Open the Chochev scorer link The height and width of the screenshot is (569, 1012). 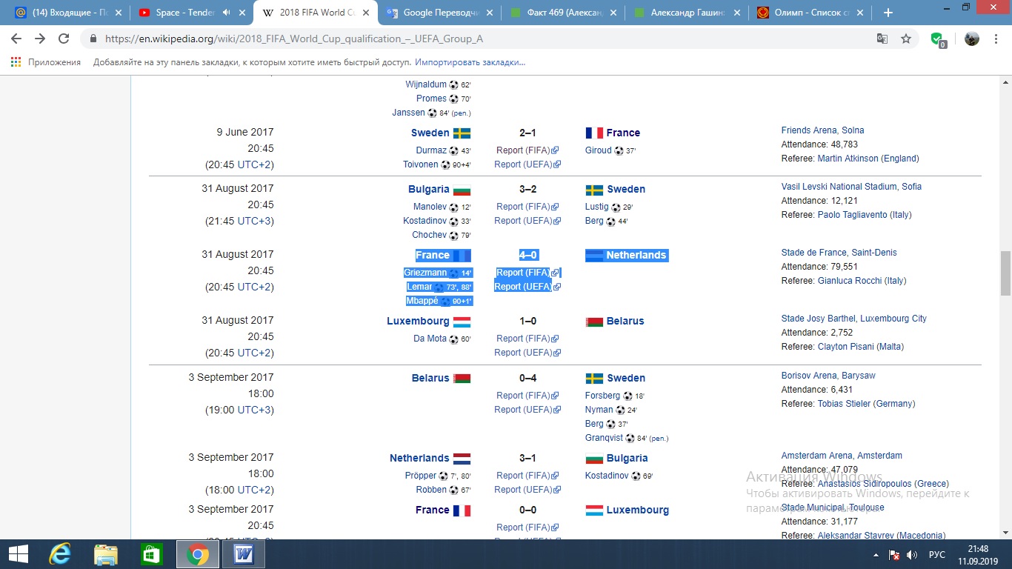coord(430,235)
